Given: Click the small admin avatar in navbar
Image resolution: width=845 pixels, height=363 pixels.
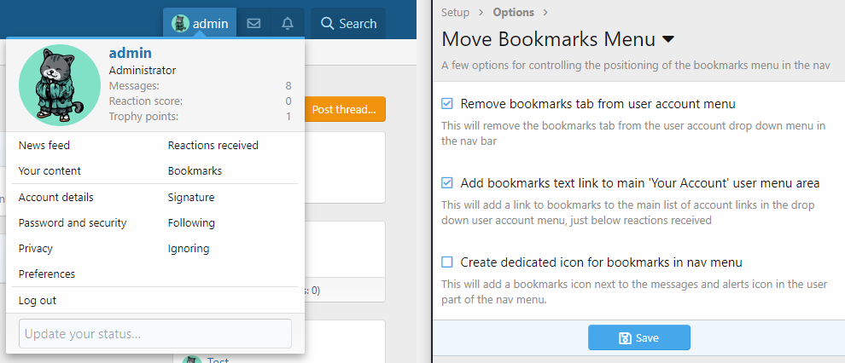Looking at the screenshot, I should click(180, 24).
